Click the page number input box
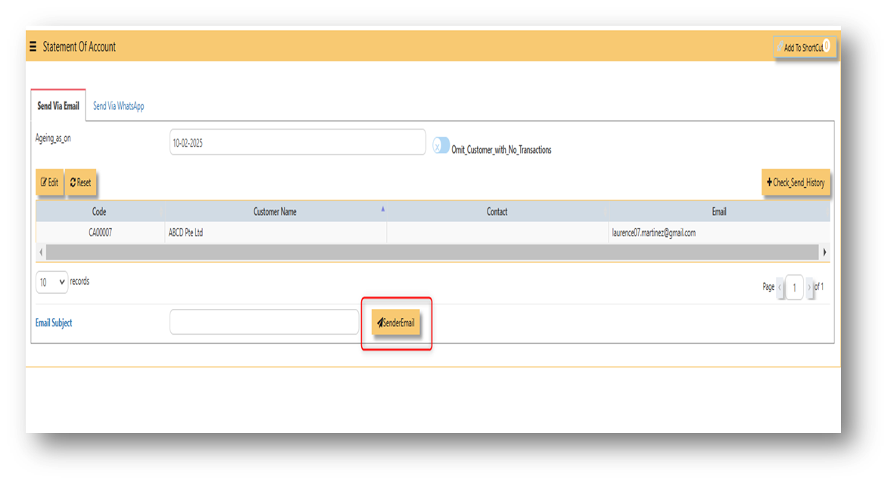Screen dimensions: 891x483 click(794, 287)
